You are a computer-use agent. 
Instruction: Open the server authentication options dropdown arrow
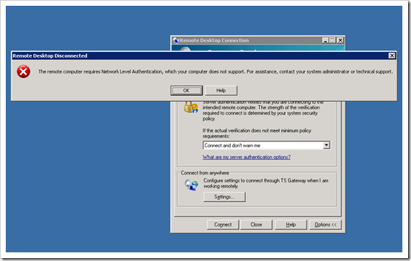[x=327, y=145]
